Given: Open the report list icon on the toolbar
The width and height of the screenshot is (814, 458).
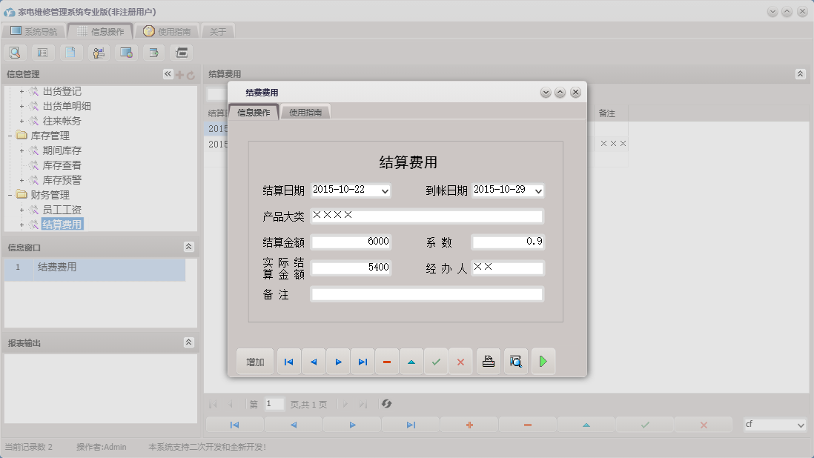Looking at the screenshot, I should (42, 53).
